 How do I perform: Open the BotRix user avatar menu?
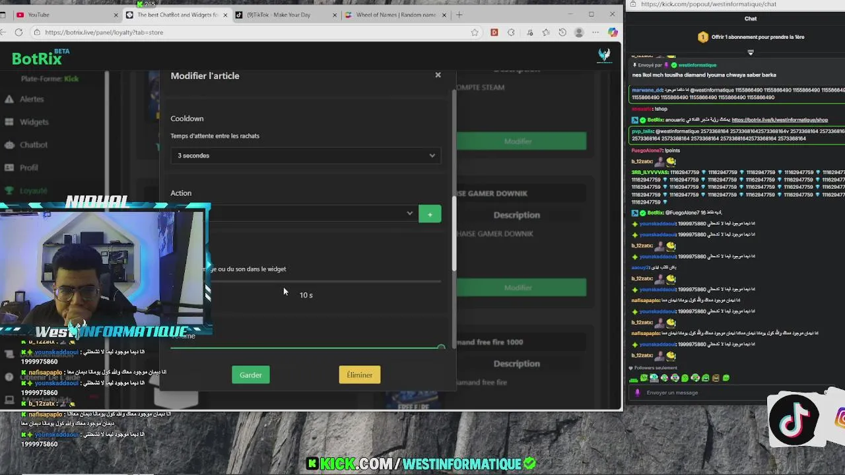(604, 56)
